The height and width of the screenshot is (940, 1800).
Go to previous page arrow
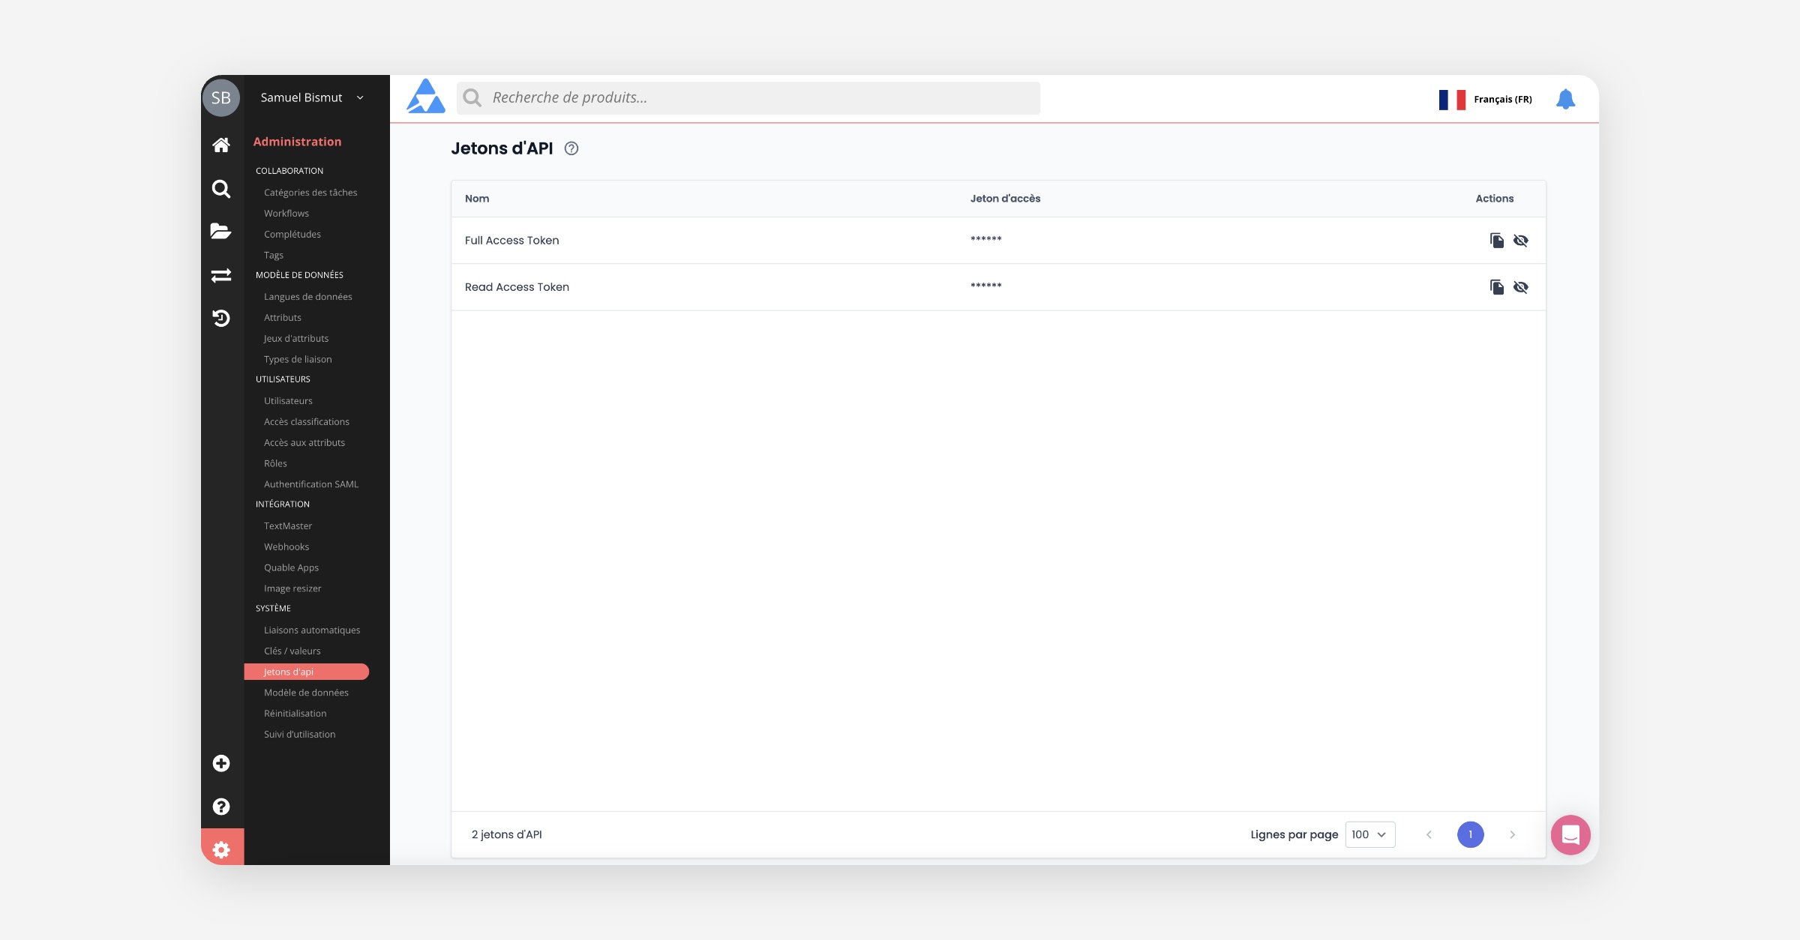point(1429,834)
